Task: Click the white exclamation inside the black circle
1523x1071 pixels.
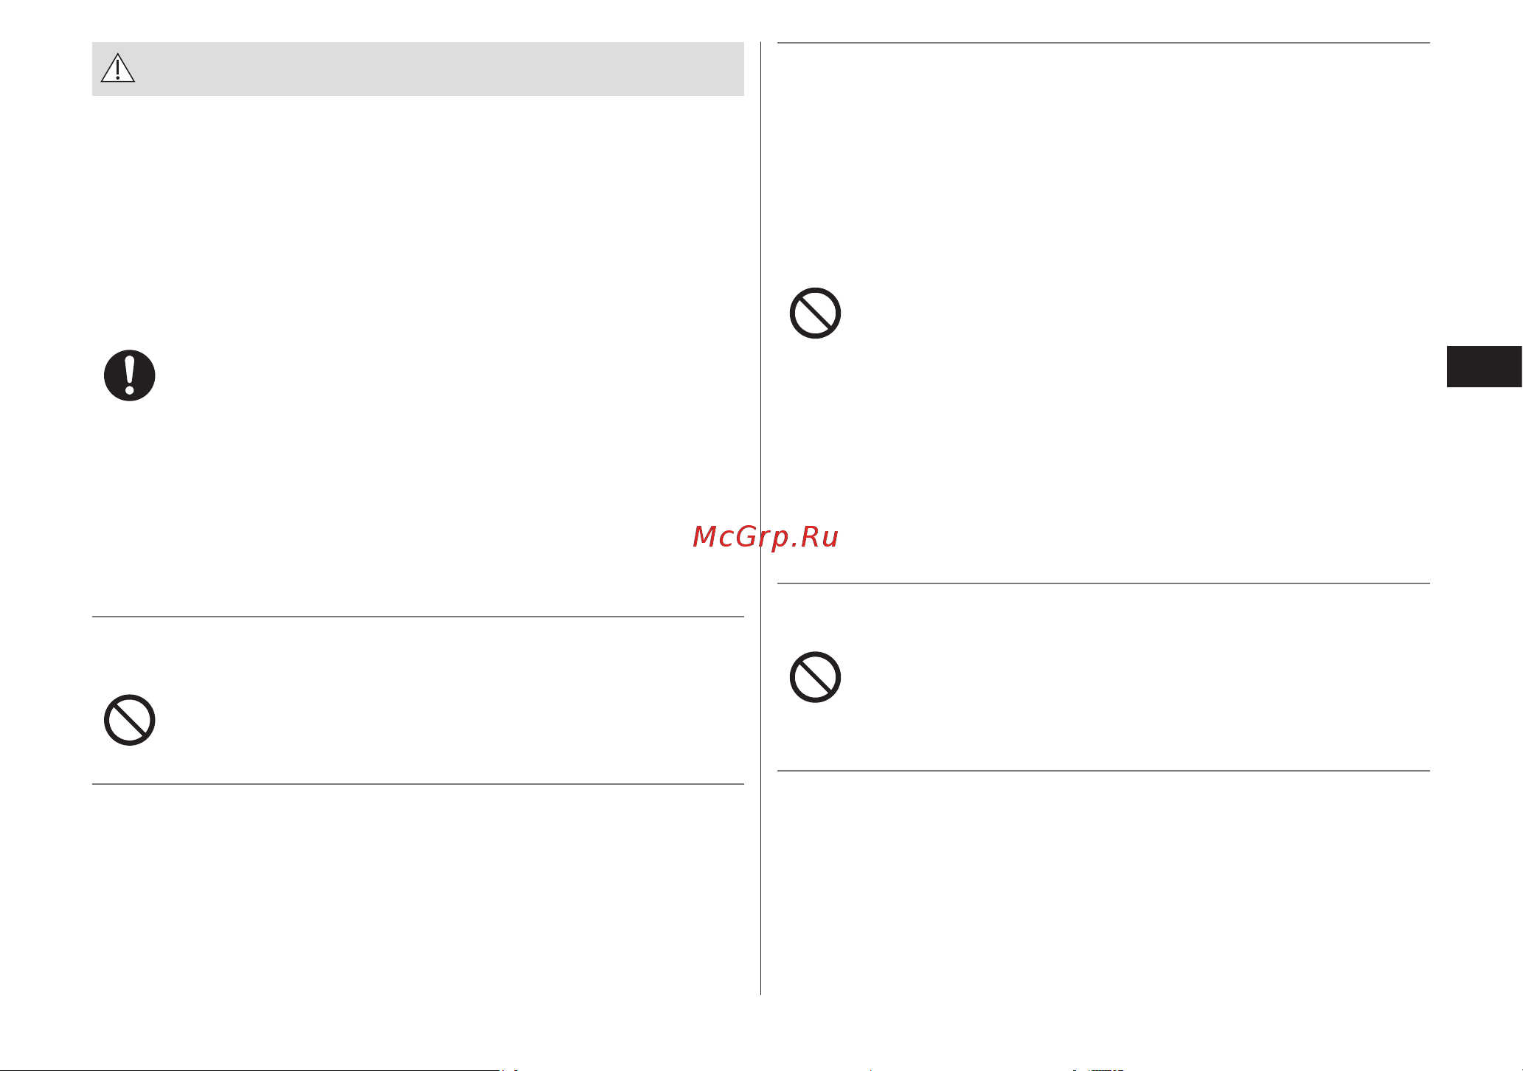Action: point(130,375)
